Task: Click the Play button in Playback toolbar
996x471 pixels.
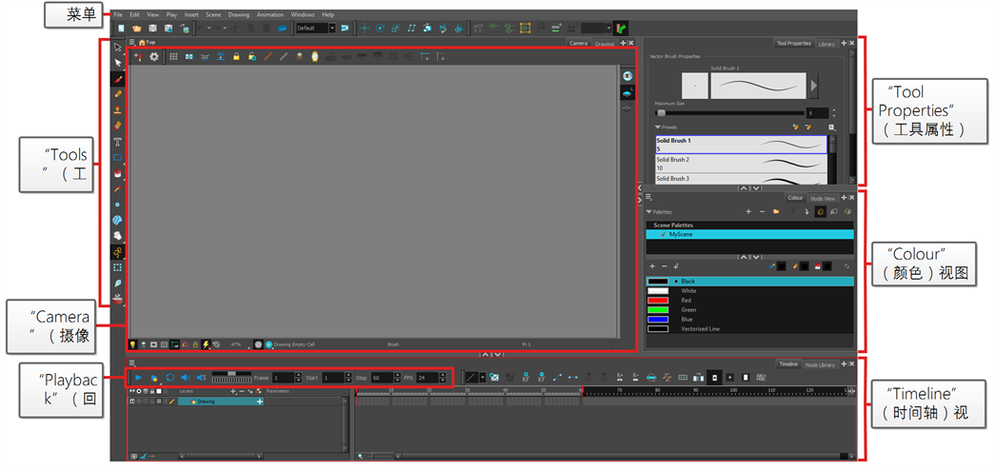Action: (x=138, y=377)
